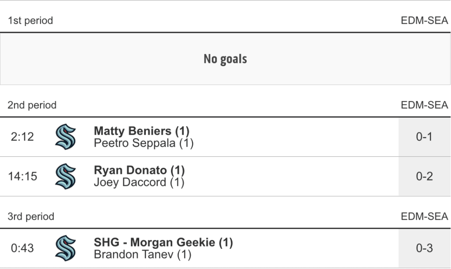Select the 3rd period header
451x269 pixels.
pos(31,217)
